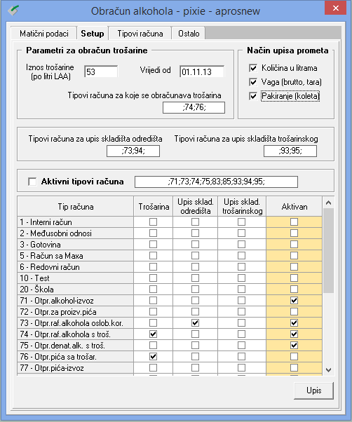Uncheck Trošarina for 76 - Otpr.pića sa trošar.
This screenshot has width=352, height=422.
click(x=153, y=356)
